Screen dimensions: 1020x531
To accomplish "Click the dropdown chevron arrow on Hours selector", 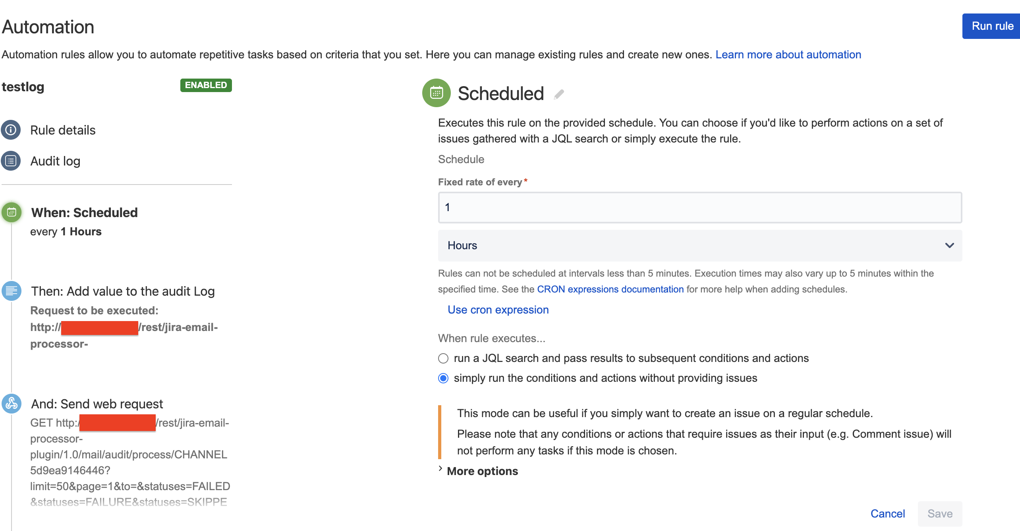I will pyautogui.click(x=949, y=245).
